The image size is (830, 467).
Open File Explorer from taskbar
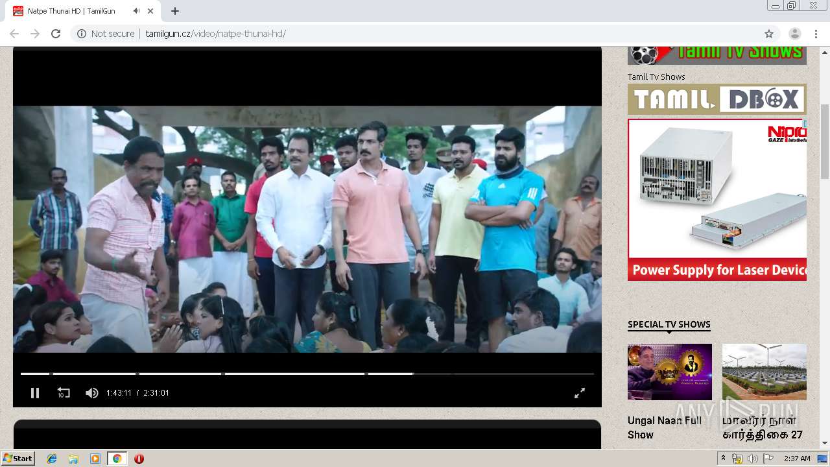pyautogui.click(x=73, y=459)
